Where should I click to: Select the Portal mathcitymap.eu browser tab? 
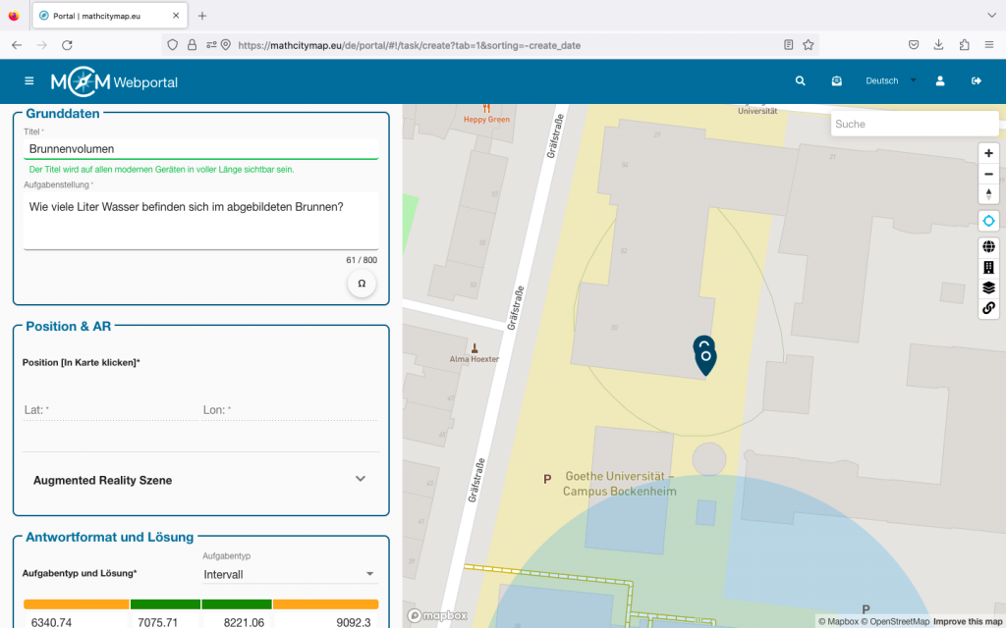108,16
